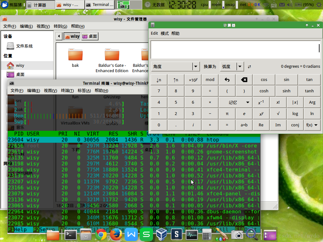323x242 pixels.
Task: Open the calculator icon in the dock
Action: coord(207,234)
